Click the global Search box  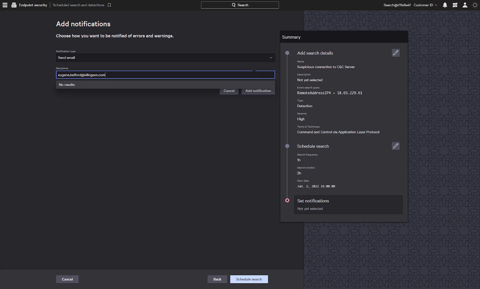coord(240,5)
